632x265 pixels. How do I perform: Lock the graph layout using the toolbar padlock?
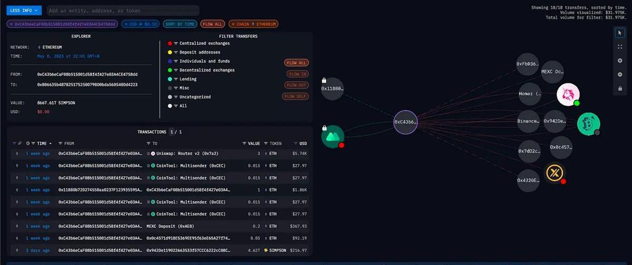[x=620, y=88]
